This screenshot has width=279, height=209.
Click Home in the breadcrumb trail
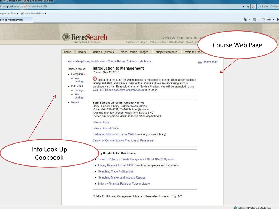click(x=71, y=62)
